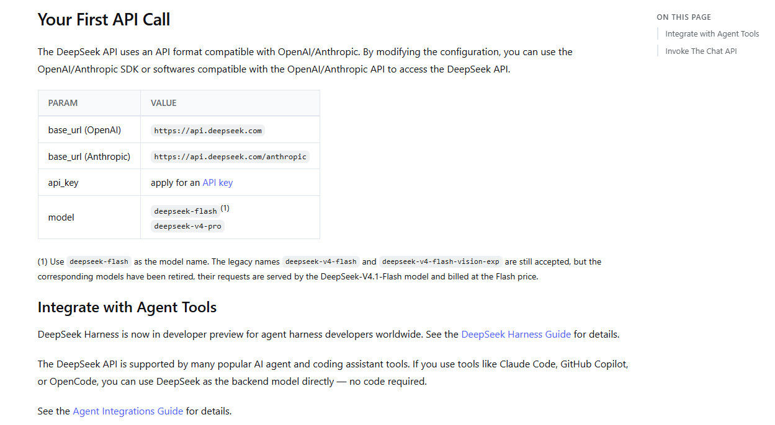Open the API key link

(x=218, y=183)
